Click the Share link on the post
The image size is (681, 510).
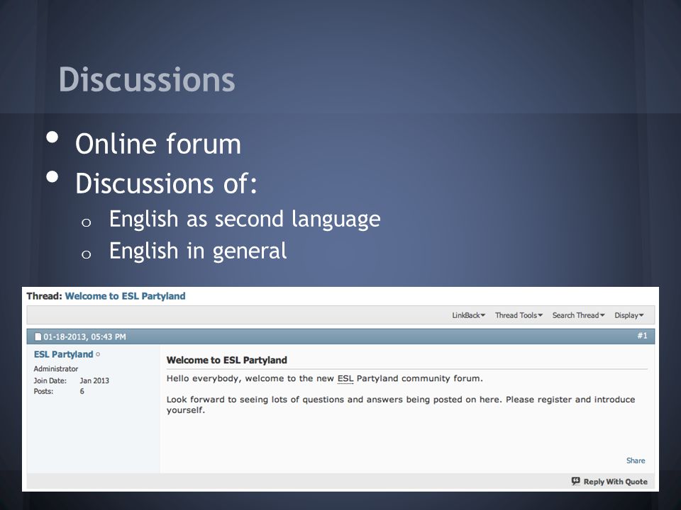coord(636,460)
